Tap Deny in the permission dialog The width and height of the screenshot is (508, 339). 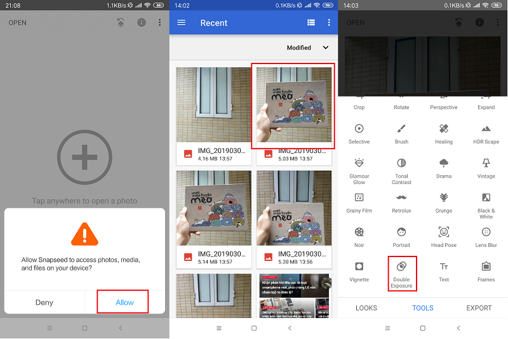(44, 302)
